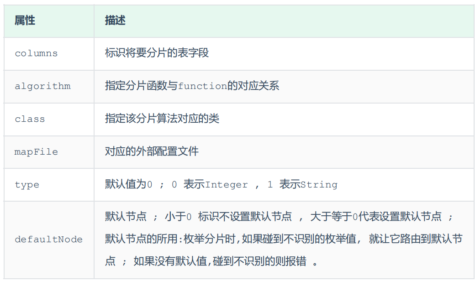
Task: Click the word String in type description
Action: pos(319,185)
